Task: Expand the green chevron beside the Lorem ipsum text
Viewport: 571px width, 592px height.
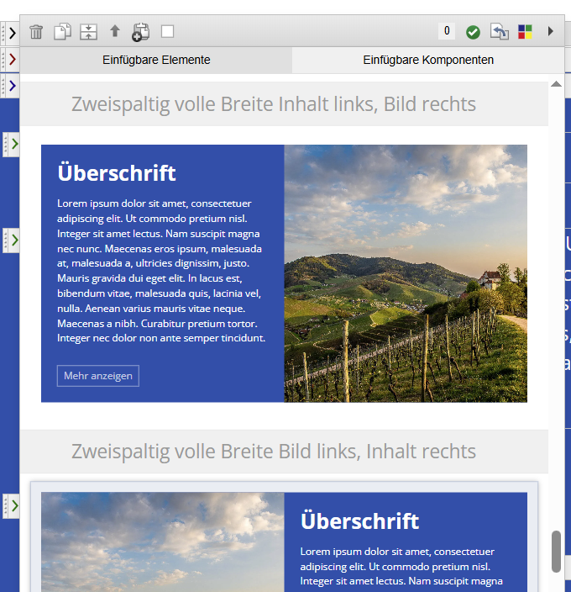Action: point(14,240)
